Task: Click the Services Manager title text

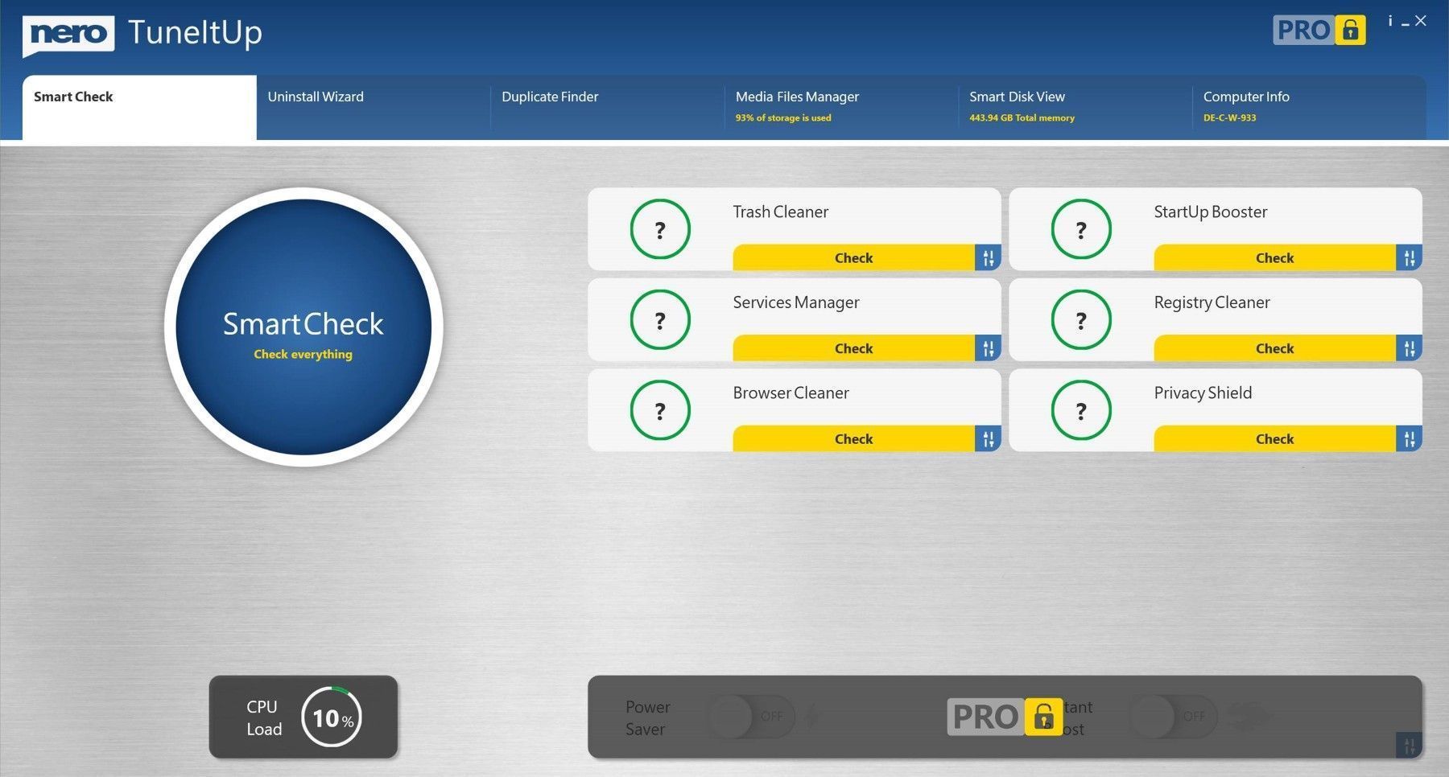Action: click(796, 303)
